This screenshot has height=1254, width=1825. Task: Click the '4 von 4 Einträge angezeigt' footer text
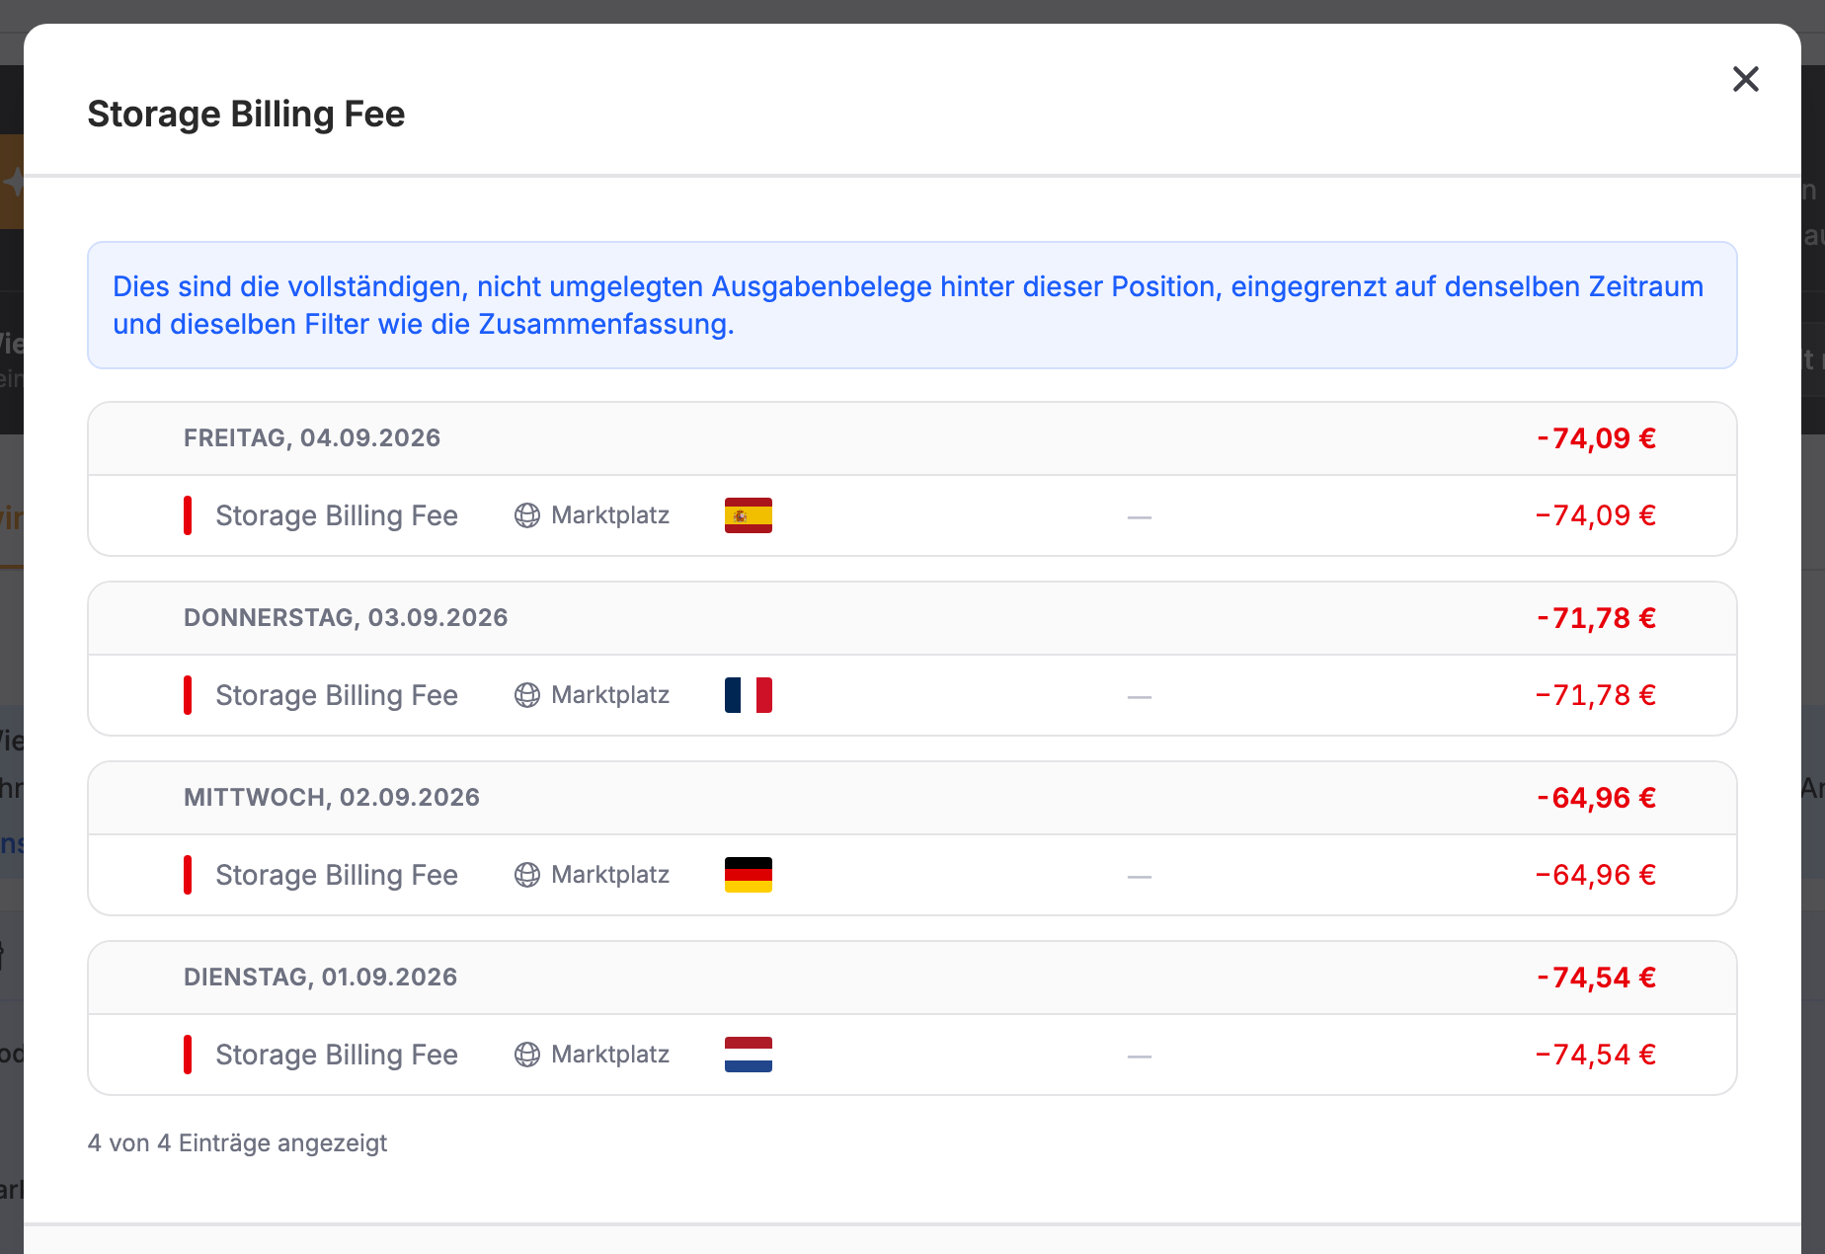[x=237, y=1143]
